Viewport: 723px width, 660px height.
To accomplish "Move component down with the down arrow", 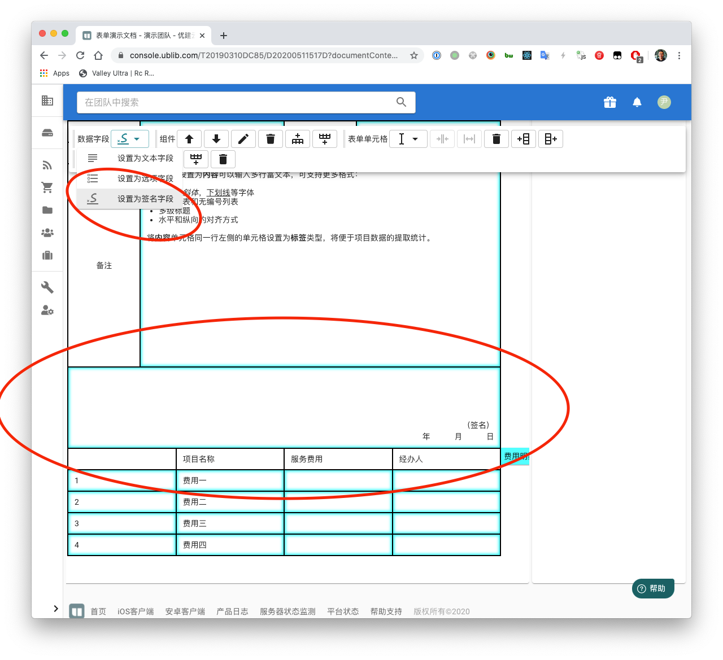I will 216,139.
